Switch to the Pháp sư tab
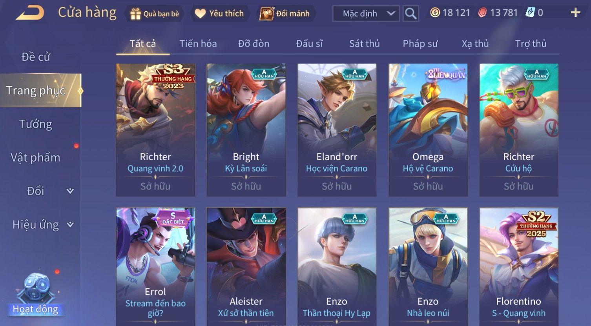Screen dimensions: 591x326 pyautogui.click(x=420, y=44)
